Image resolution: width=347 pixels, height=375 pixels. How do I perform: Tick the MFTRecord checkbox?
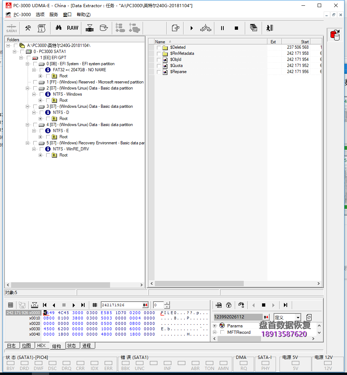222,332
